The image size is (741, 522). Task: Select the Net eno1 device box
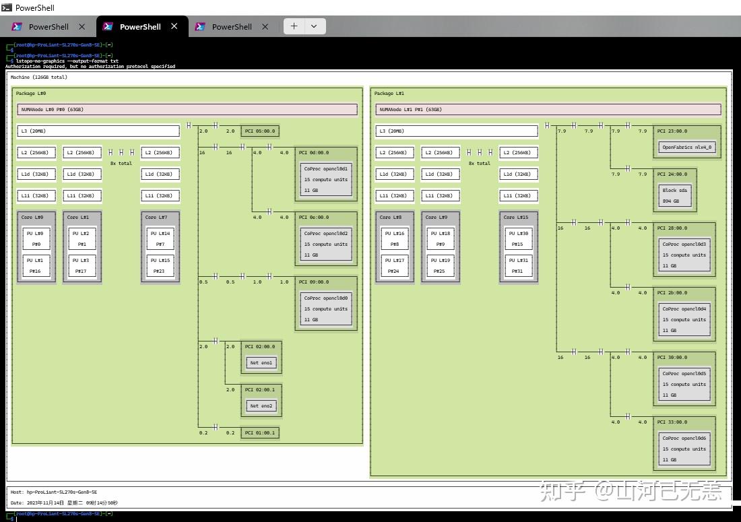click(261, 363)
